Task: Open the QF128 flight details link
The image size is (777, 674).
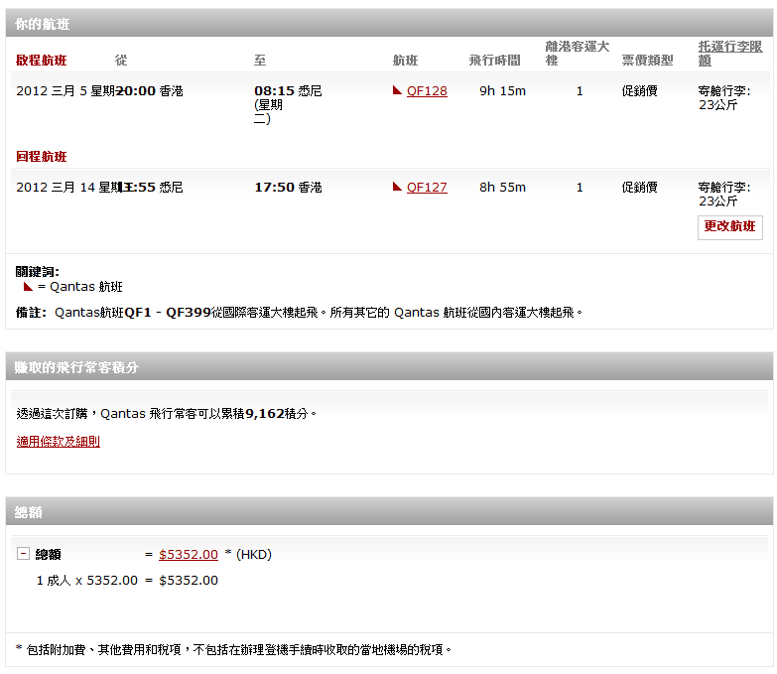Action: [427, 91]
